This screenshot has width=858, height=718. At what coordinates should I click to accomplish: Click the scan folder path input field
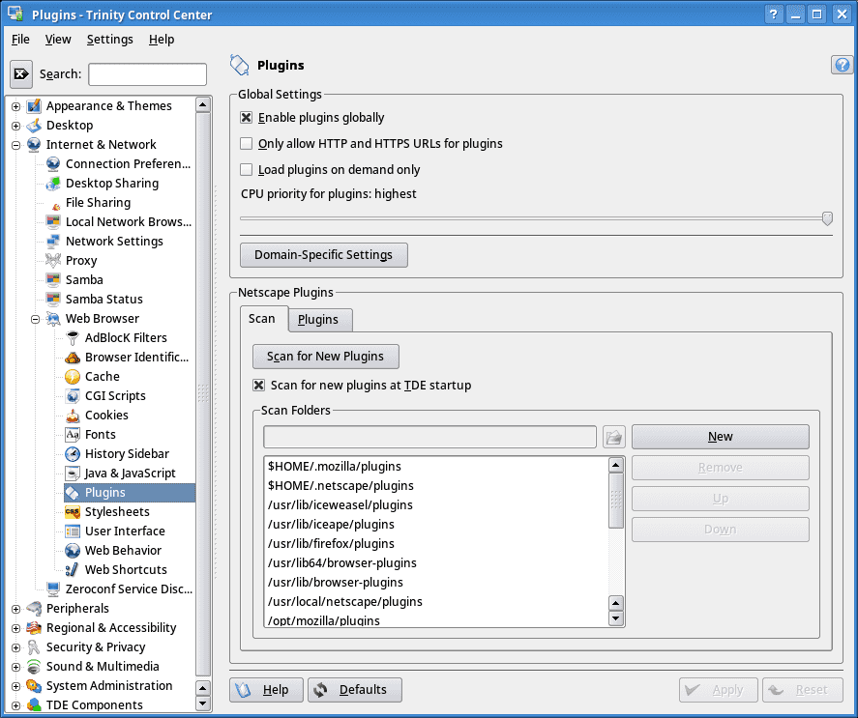430,437
